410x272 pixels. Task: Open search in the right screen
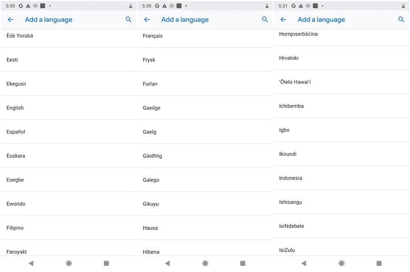(x=401, y=19)
